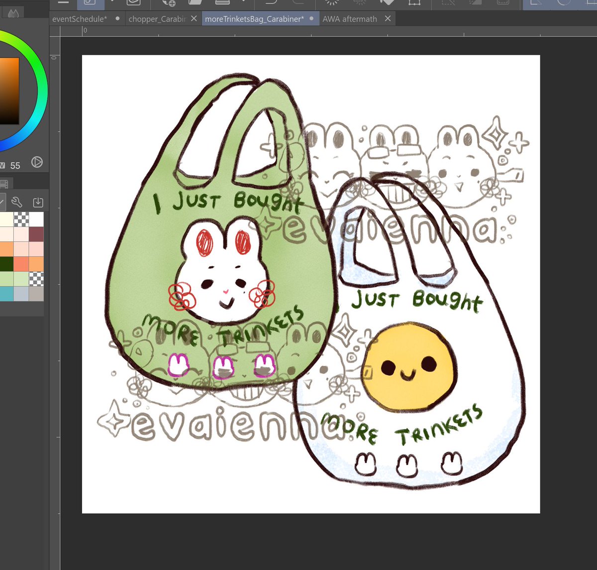Screen dimensions: 597x570
Task: Click the horizontal ruler above the canvas
Action: click(x=328, y=31)
